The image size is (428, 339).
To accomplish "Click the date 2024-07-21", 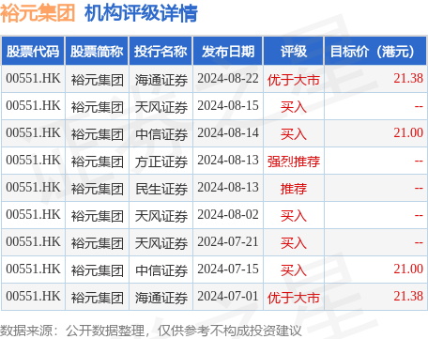I will coord(228,241).
